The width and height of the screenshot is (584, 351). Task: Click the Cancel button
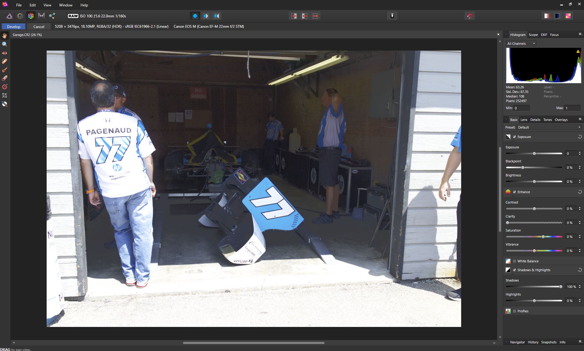[39, 27]
